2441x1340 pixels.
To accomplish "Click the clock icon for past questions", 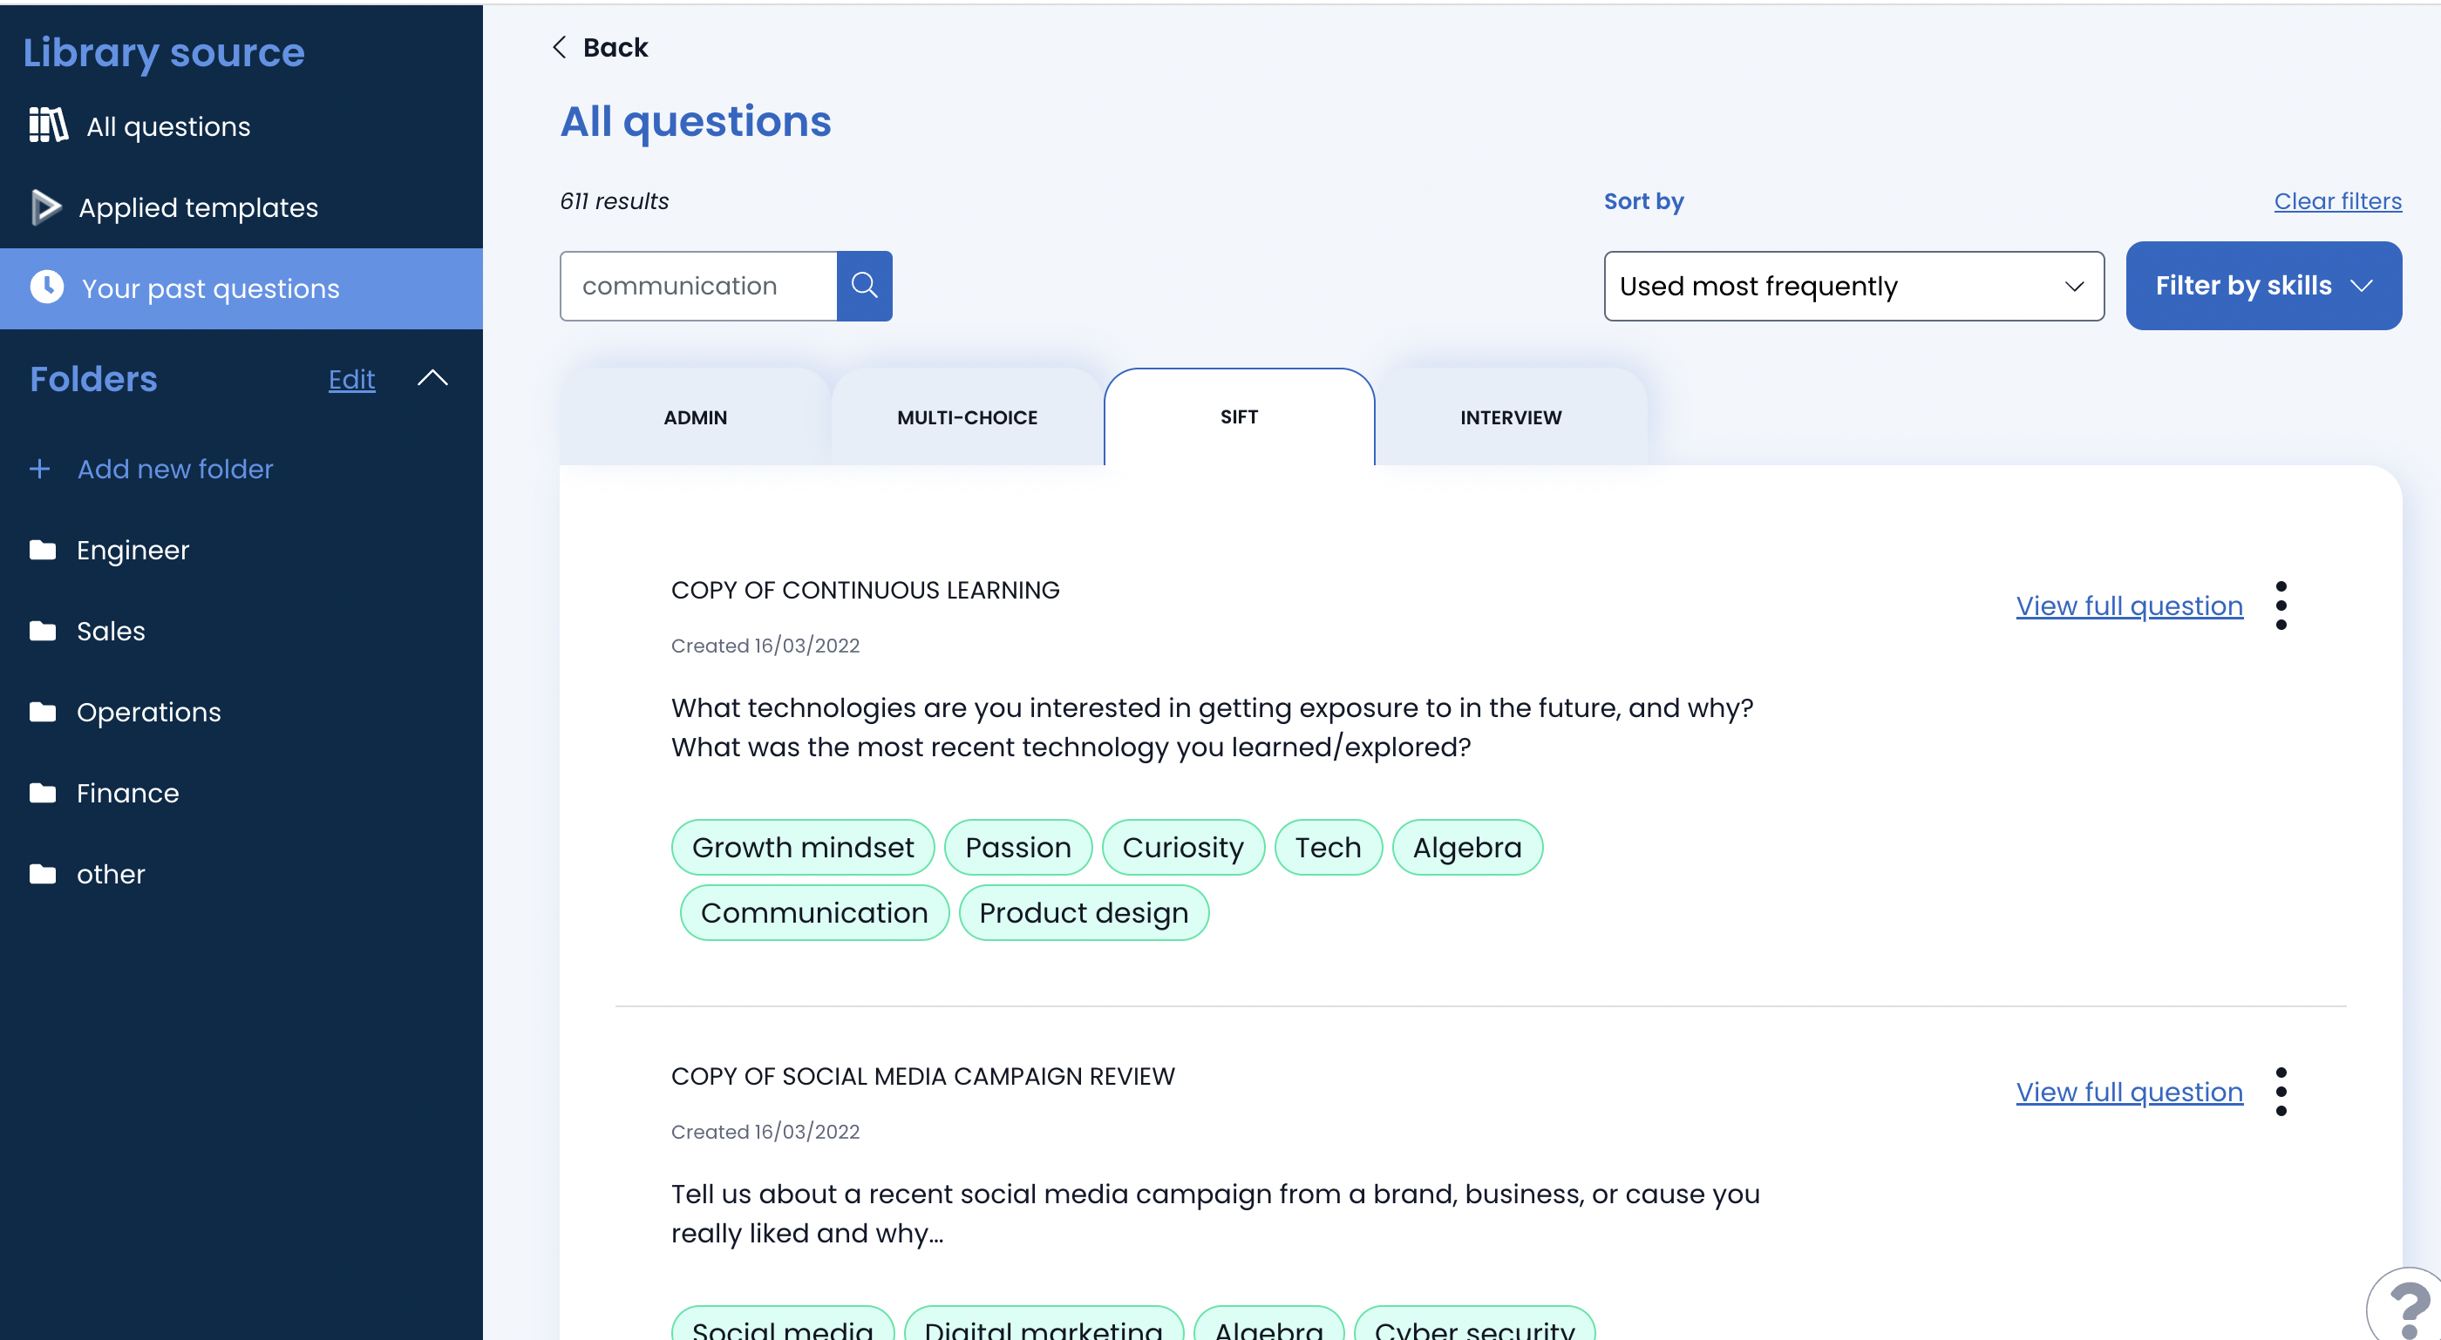I will coord(46,288).
